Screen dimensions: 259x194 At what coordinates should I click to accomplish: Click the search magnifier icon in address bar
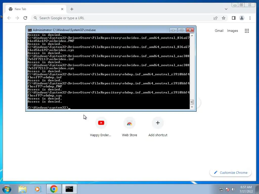pos(35,18)
